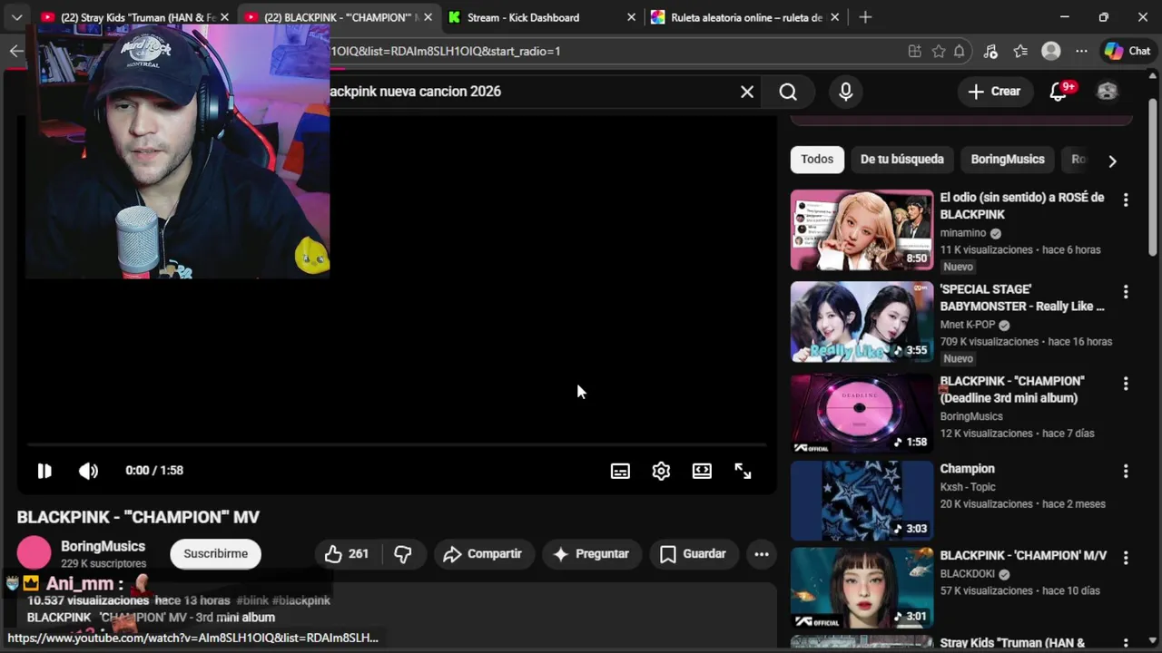Select the De tu búsqueda chip
Image resolution: width=1162 pixels, height=653 pixels.
pyautogui.click(x=901, y=159)
